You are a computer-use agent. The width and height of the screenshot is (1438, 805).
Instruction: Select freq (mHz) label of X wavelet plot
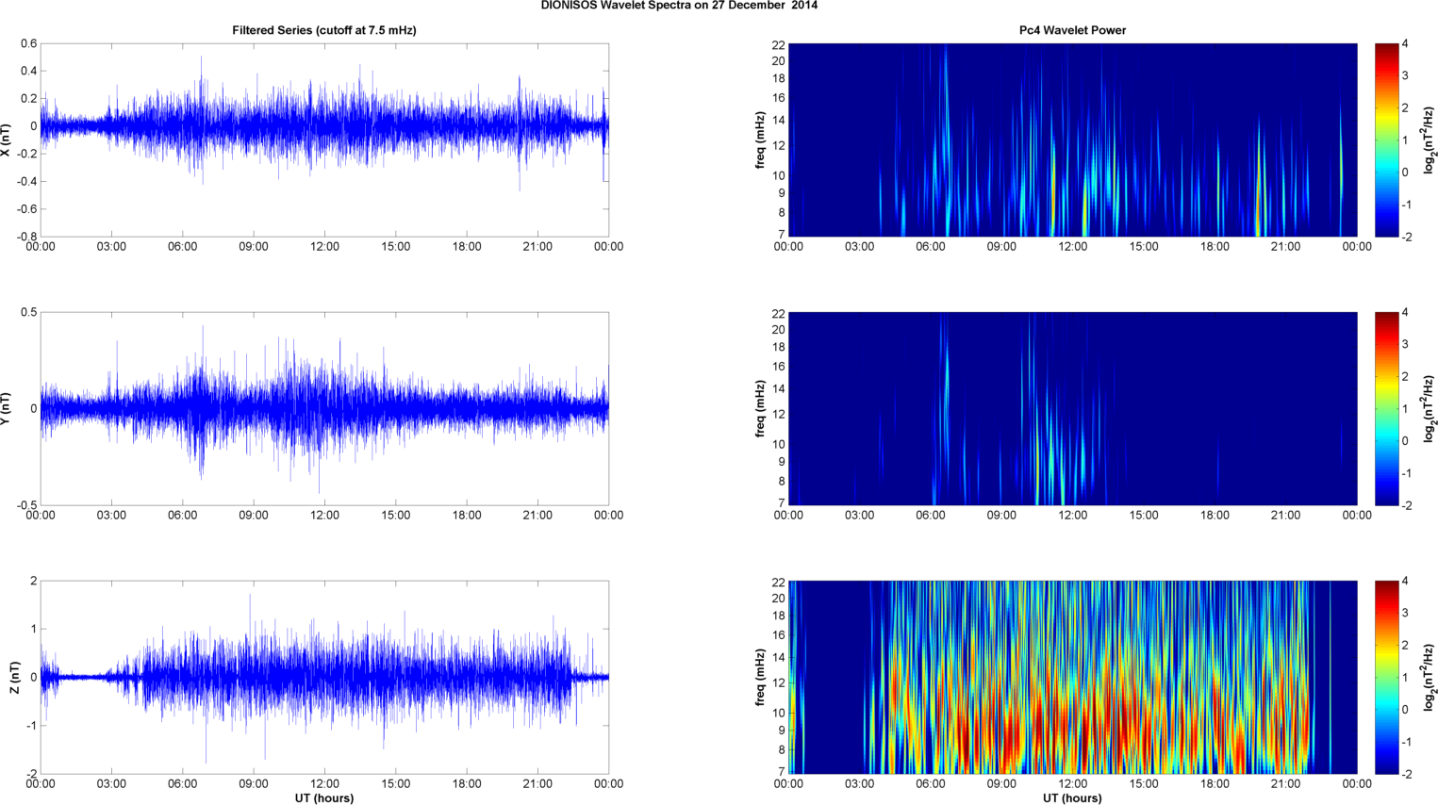point(760,140)
